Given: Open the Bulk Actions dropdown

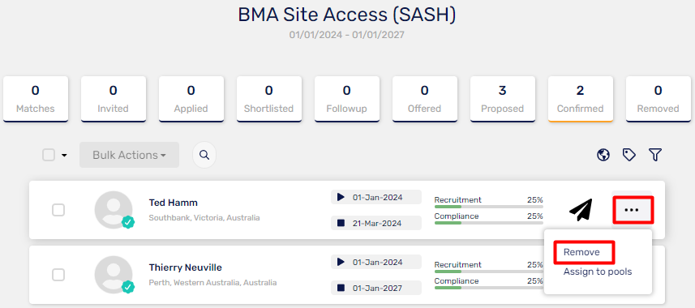Looking at the screenshot, I should pyautogui.click(x=130, y=155).
